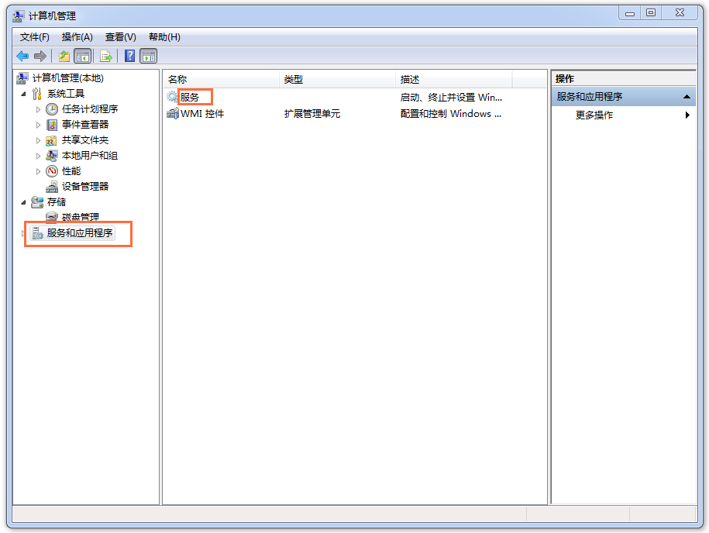Select 任务计划程序 in the tree

(90, 109)
